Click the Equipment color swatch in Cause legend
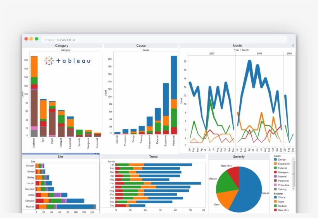The width and height of the screenshot is (318, 218). [275, 164]
